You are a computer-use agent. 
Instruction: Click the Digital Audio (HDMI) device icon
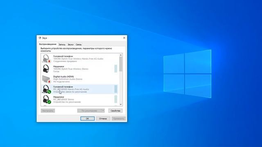tap(46, 79)
